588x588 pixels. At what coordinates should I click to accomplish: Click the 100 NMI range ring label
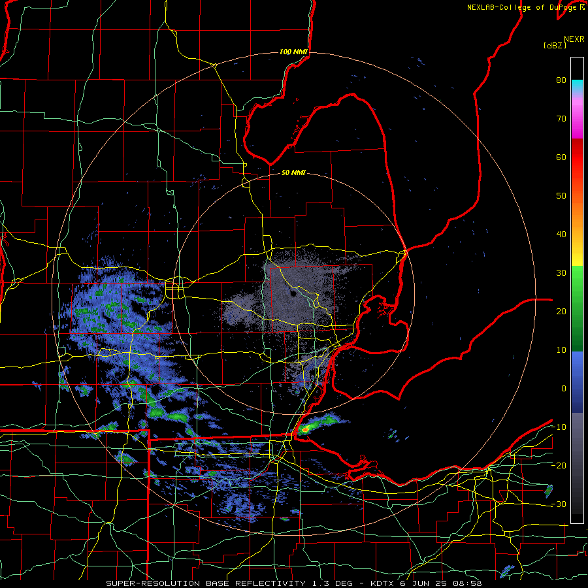pyautogui.click(x=293, y=52)
